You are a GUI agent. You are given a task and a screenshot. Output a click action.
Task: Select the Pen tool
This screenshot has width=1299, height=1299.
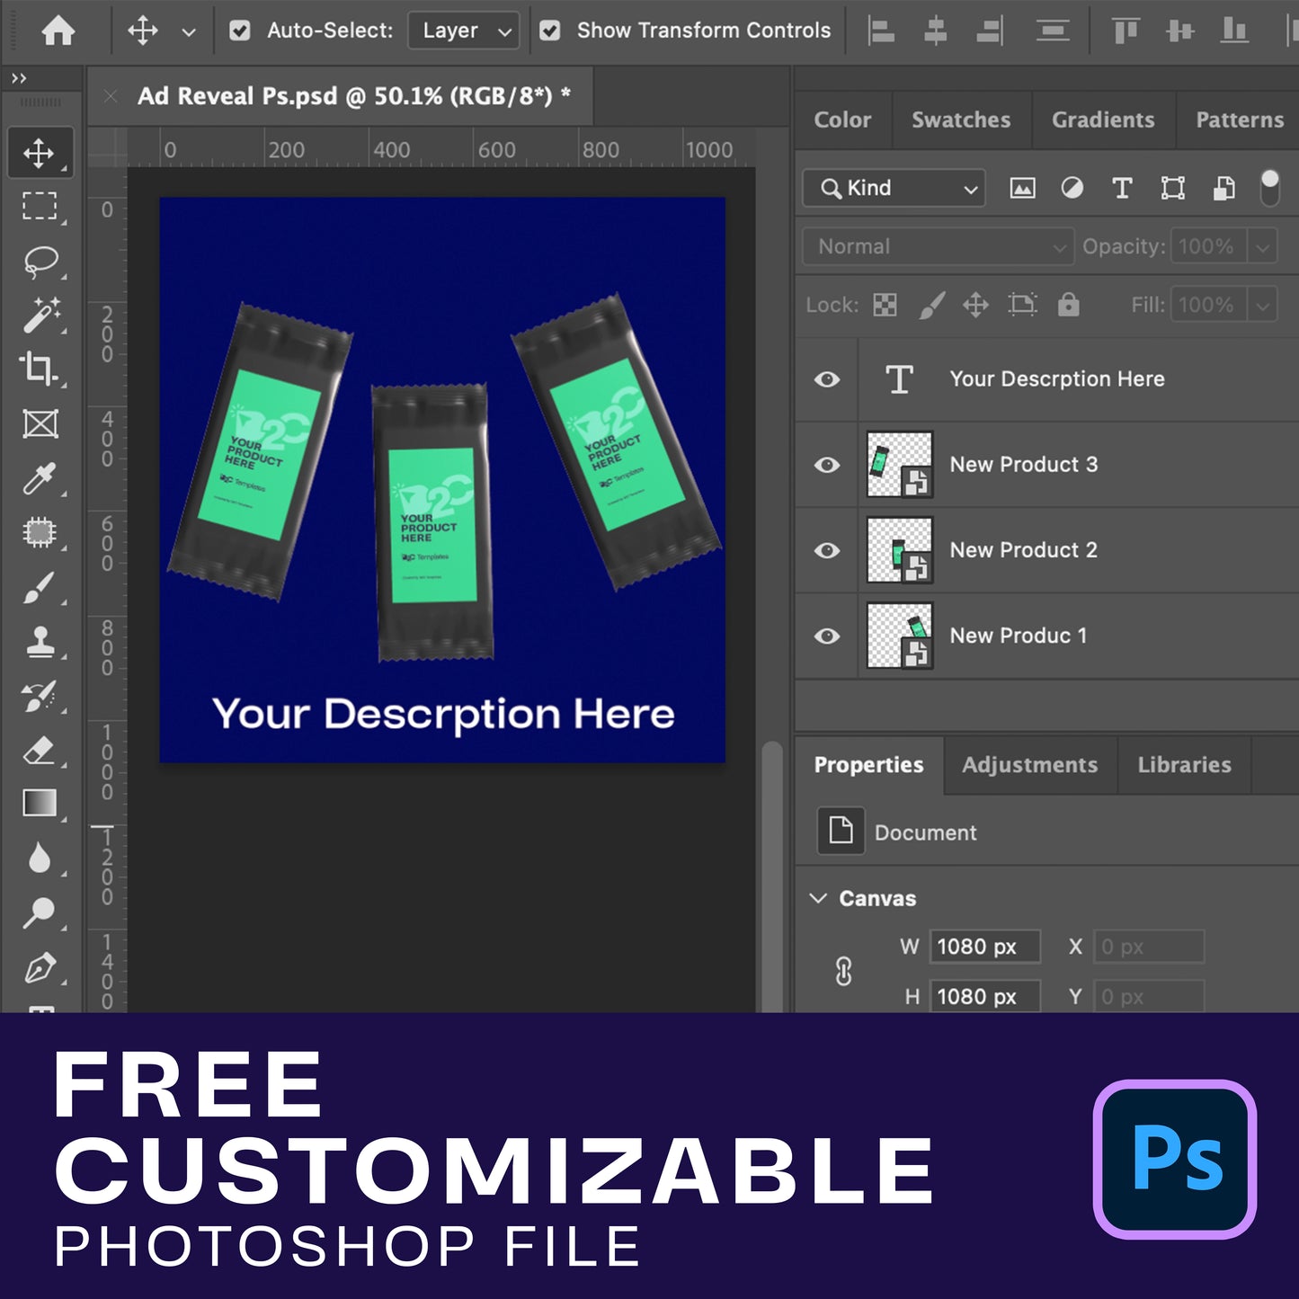pyautogui.click(x=40, y=968)
